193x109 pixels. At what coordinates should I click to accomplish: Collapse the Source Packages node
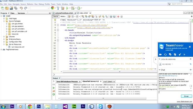4,21
